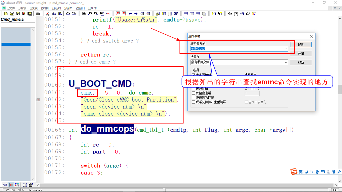Open the E编辑 menu
The height and width of the screenshot is (192, 342).
22,8
